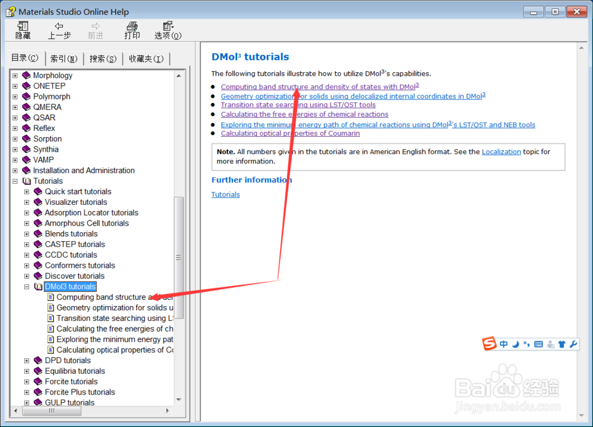Click the open book icon beside DMol3 tutorials
Screen dimensions: 593x427
38,287
